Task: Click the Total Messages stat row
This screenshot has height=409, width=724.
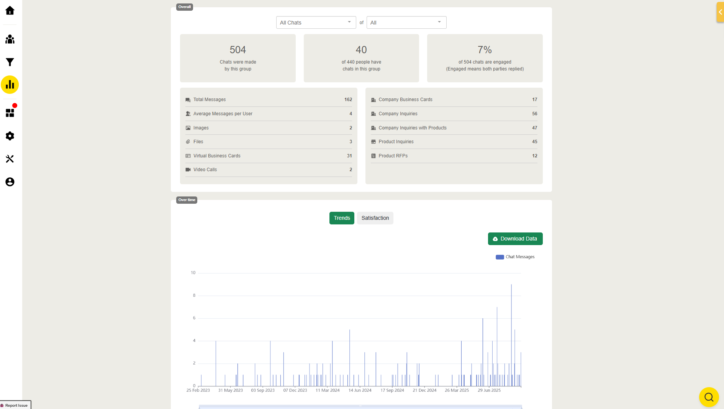Action: [x=269, y=100]
